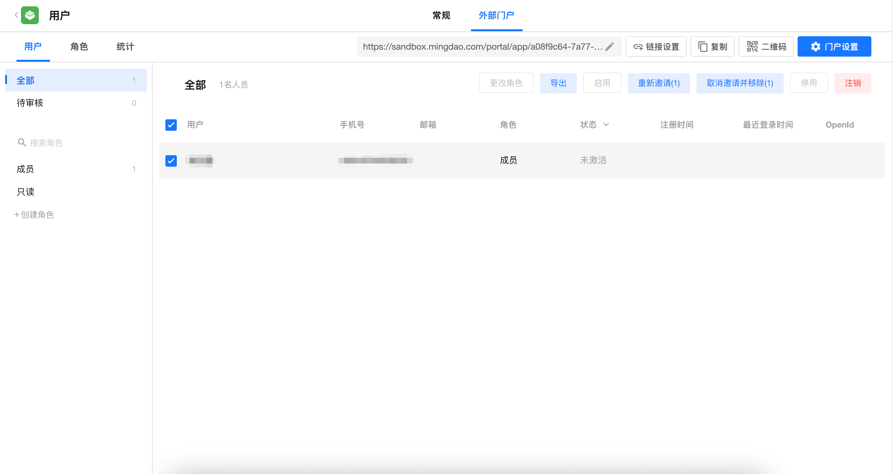Viewport: 893px width, 474px height.
Task: Filter by the 只读 role in sidebar
Action: (x=76, y=192)
